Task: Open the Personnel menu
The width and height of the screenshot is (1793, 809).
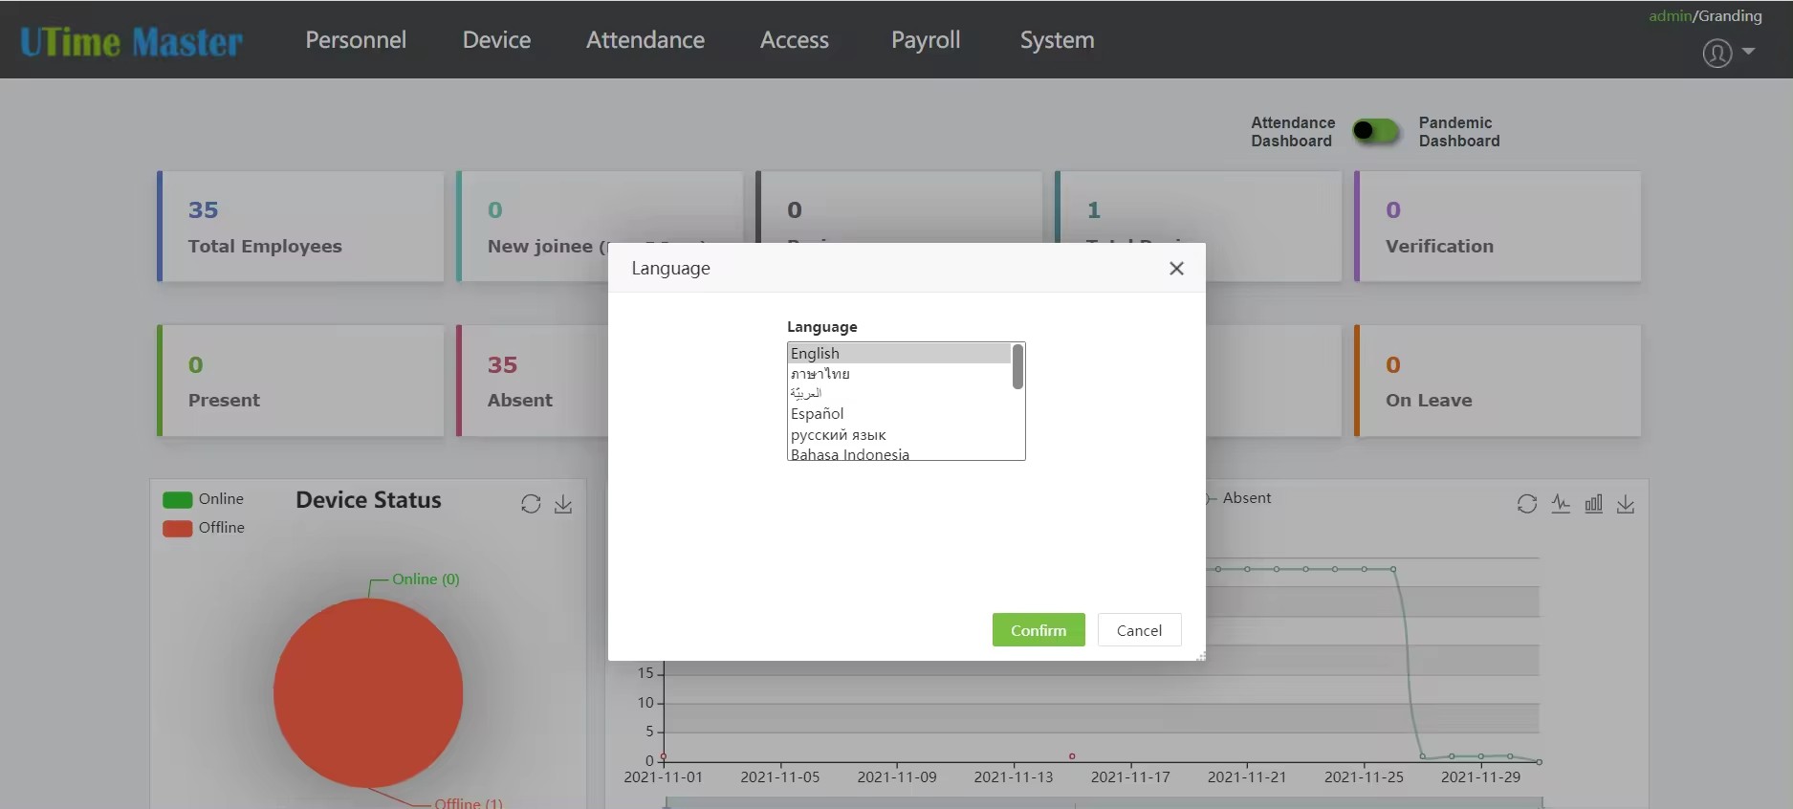Action: tap(356, 40)
